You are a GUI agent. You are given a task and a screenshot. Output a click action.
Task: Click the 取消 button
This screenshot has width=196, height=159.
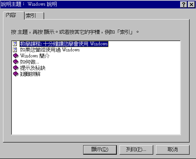pyautogui.click(x=173, y=150)
